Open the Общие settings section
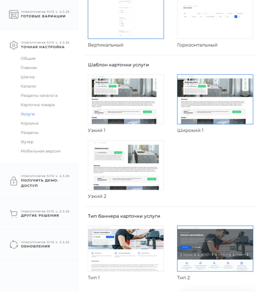 (x=28, y=59)
